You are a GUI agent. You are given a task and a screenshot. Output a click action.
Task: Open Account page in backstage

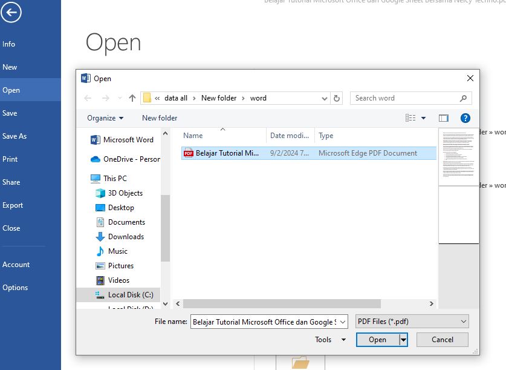point(16,265)
